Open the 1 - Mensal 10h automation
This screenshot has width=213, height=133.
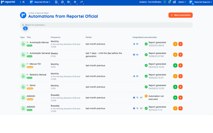point(34,64)
